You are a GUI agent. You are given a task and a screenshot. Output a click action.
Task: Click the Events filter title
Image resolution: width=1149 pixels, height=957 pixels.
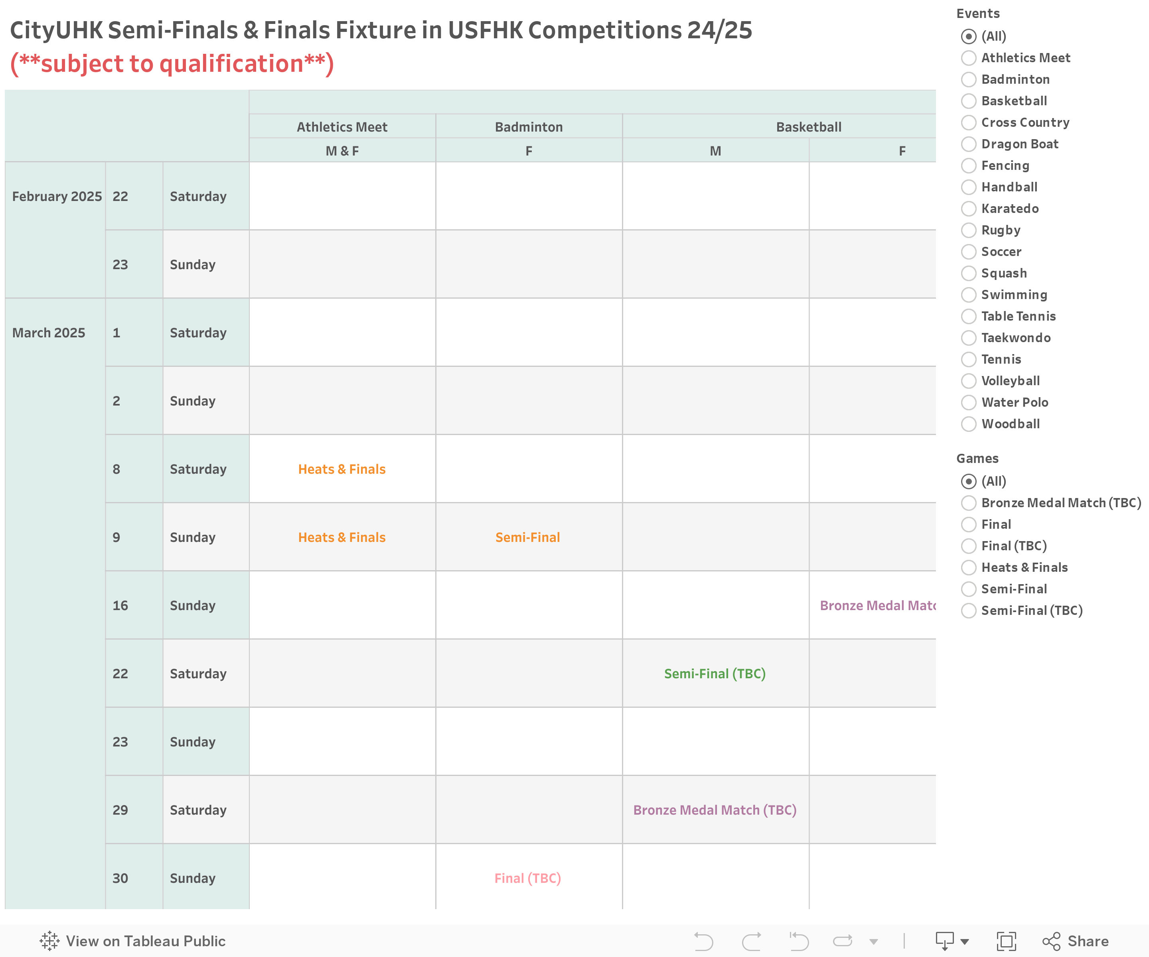[x=978, y=14]
